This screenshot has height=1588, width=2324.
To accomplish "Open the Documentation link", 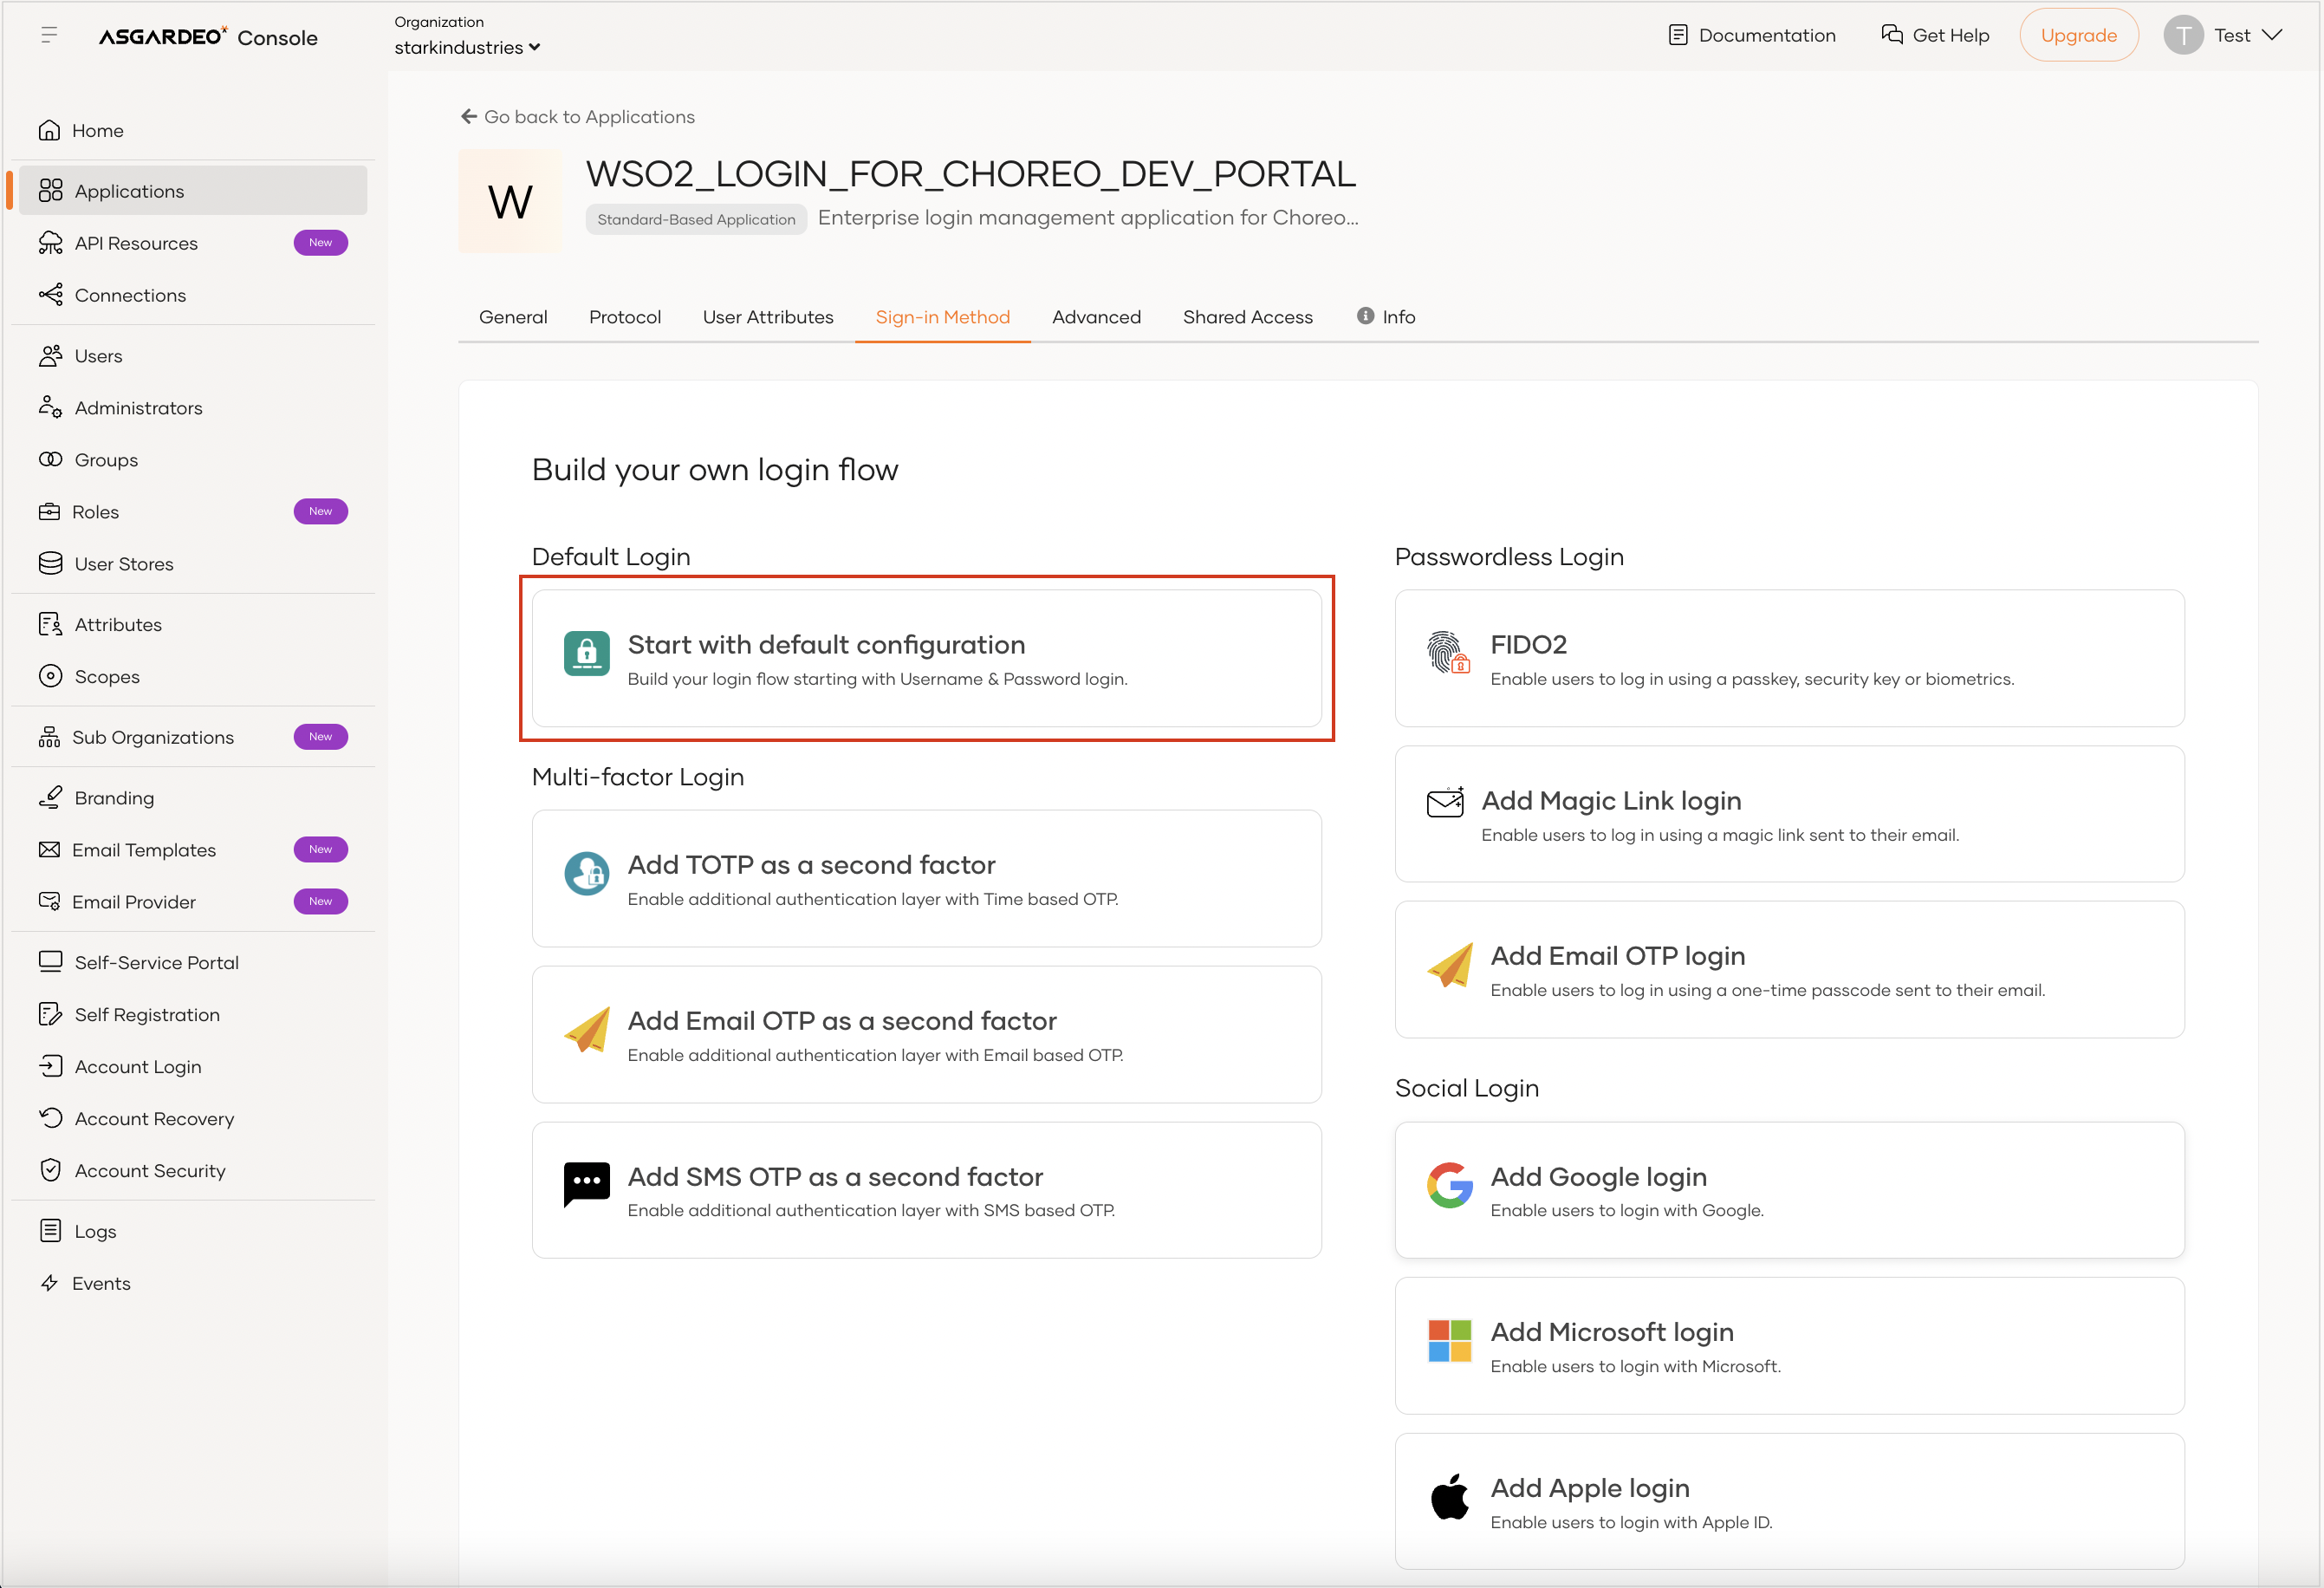I will pyautogui.click(x=1752, y=35).
